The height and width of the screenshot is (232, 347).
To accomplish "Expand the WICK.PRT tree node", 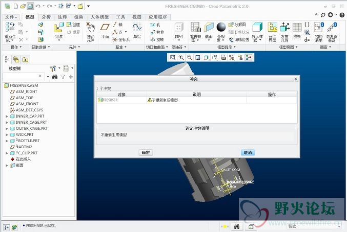I will [x=7, y=134].
